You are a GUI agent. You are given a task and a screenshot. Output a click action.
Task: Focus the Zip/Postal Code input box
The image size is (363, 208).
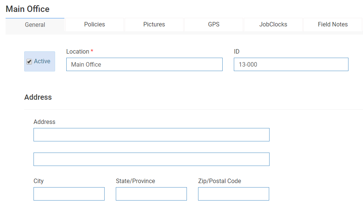233,194
